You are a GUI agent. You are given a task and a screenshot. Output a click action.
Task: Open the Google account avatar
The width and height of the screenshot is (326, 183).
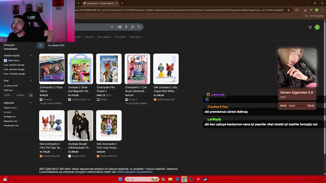pyautogui.click(x=317, y=27)
